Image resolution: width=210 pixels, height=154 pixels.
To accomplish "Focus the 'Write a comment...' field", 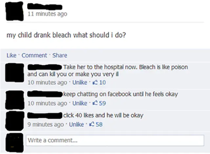I will tap(115, 140).
